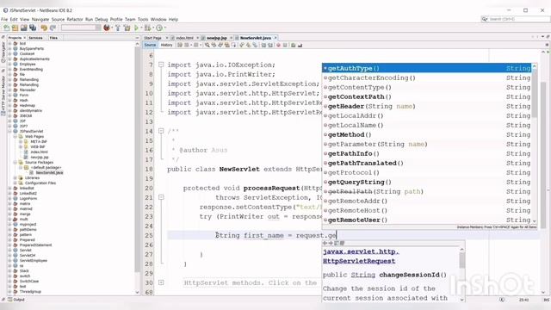Screen dimensions: 551x310
Task: Click the code completion list scrollbar
Action: coord(535,95)
